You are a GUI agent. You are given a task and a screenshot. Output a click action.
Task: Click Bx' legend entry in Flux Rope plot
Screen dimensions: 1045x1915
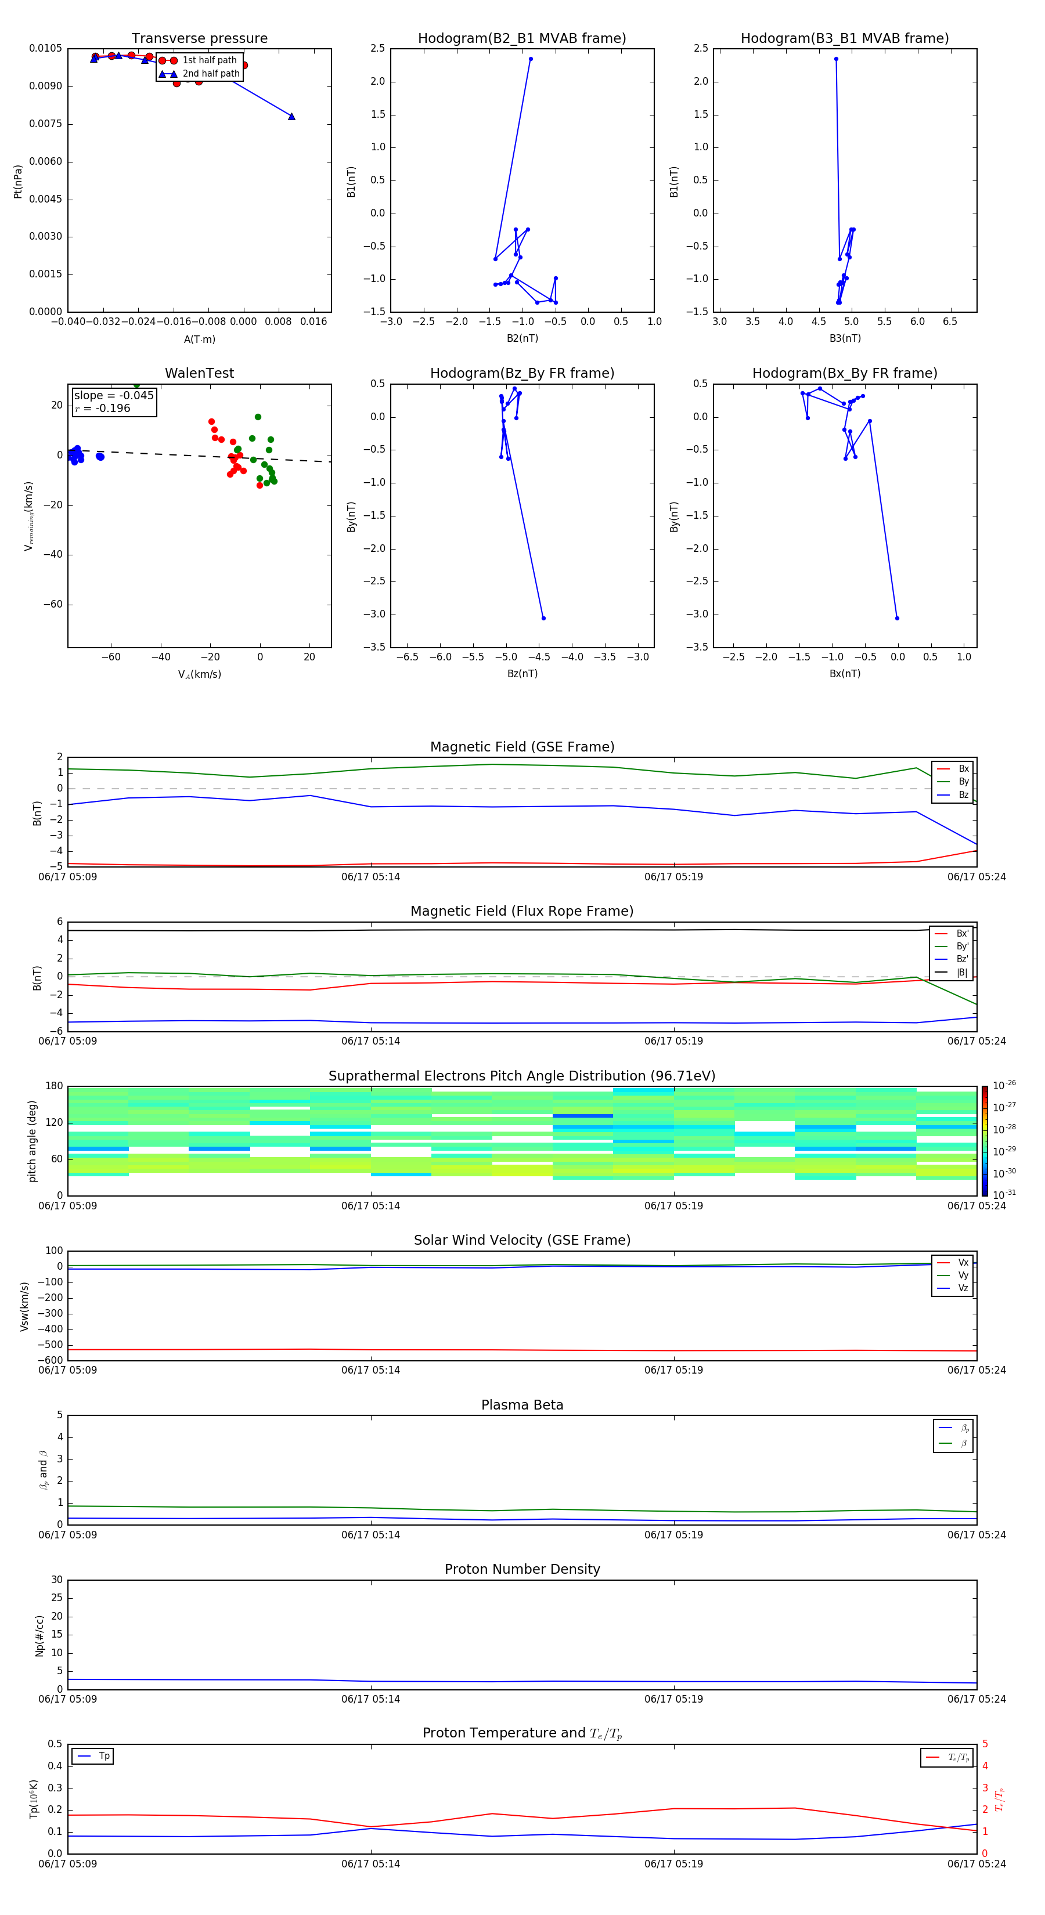(952, 934)
